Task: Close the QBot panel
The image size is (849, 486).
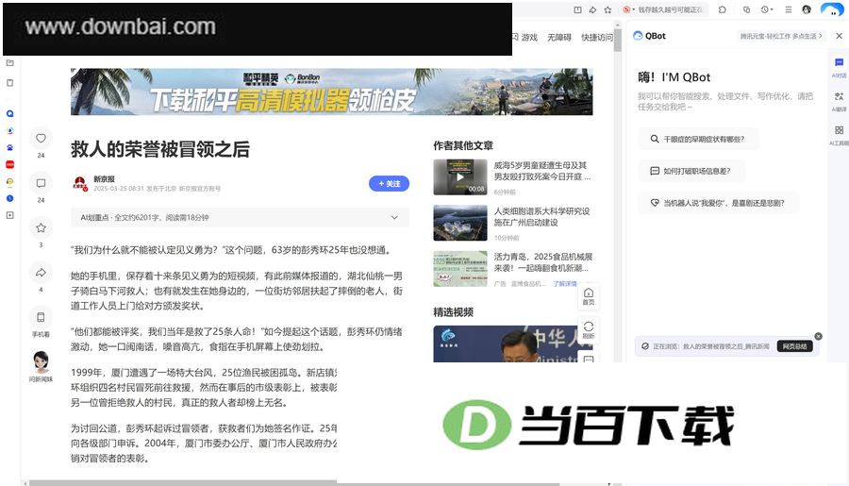Action: click(840, 36)
